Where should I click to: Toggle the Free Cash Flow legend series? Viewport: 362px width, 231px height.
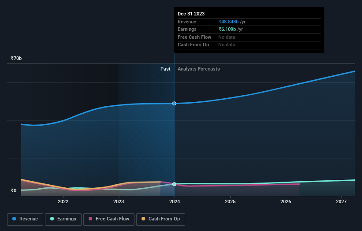pyautogui.click(x=109, y=219)
